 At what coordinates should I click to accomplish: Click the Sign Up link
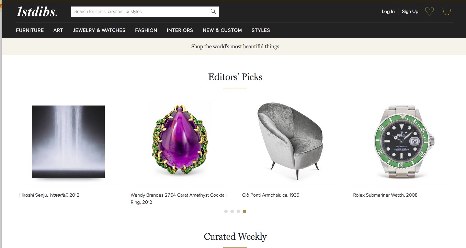410,12
